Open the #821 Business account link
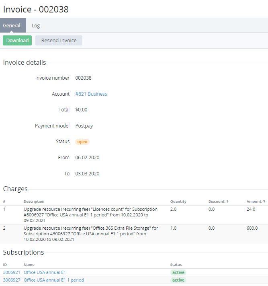 pyautogui.click(x=91, y=94)
